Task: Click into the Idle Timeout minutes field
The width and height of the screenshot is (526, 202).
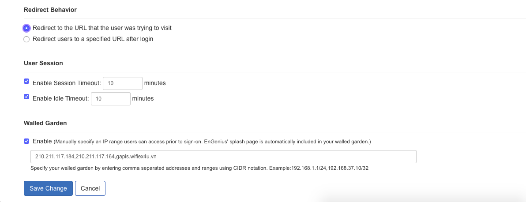Action: 111,99
